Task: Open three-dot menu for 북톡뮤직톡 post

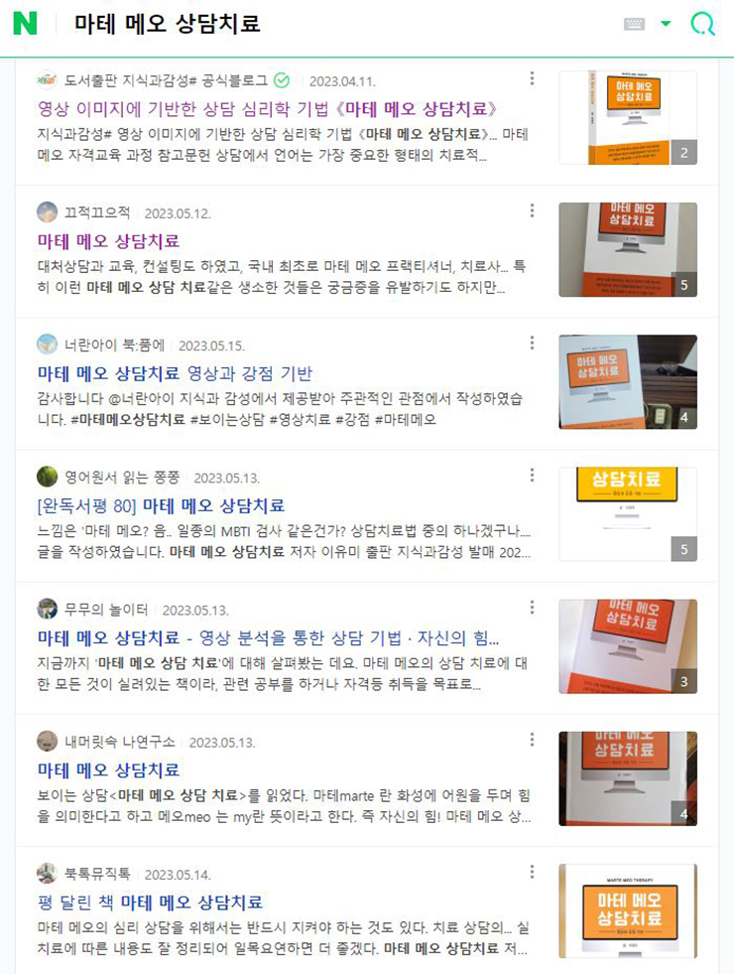Action: pos(532,873)
